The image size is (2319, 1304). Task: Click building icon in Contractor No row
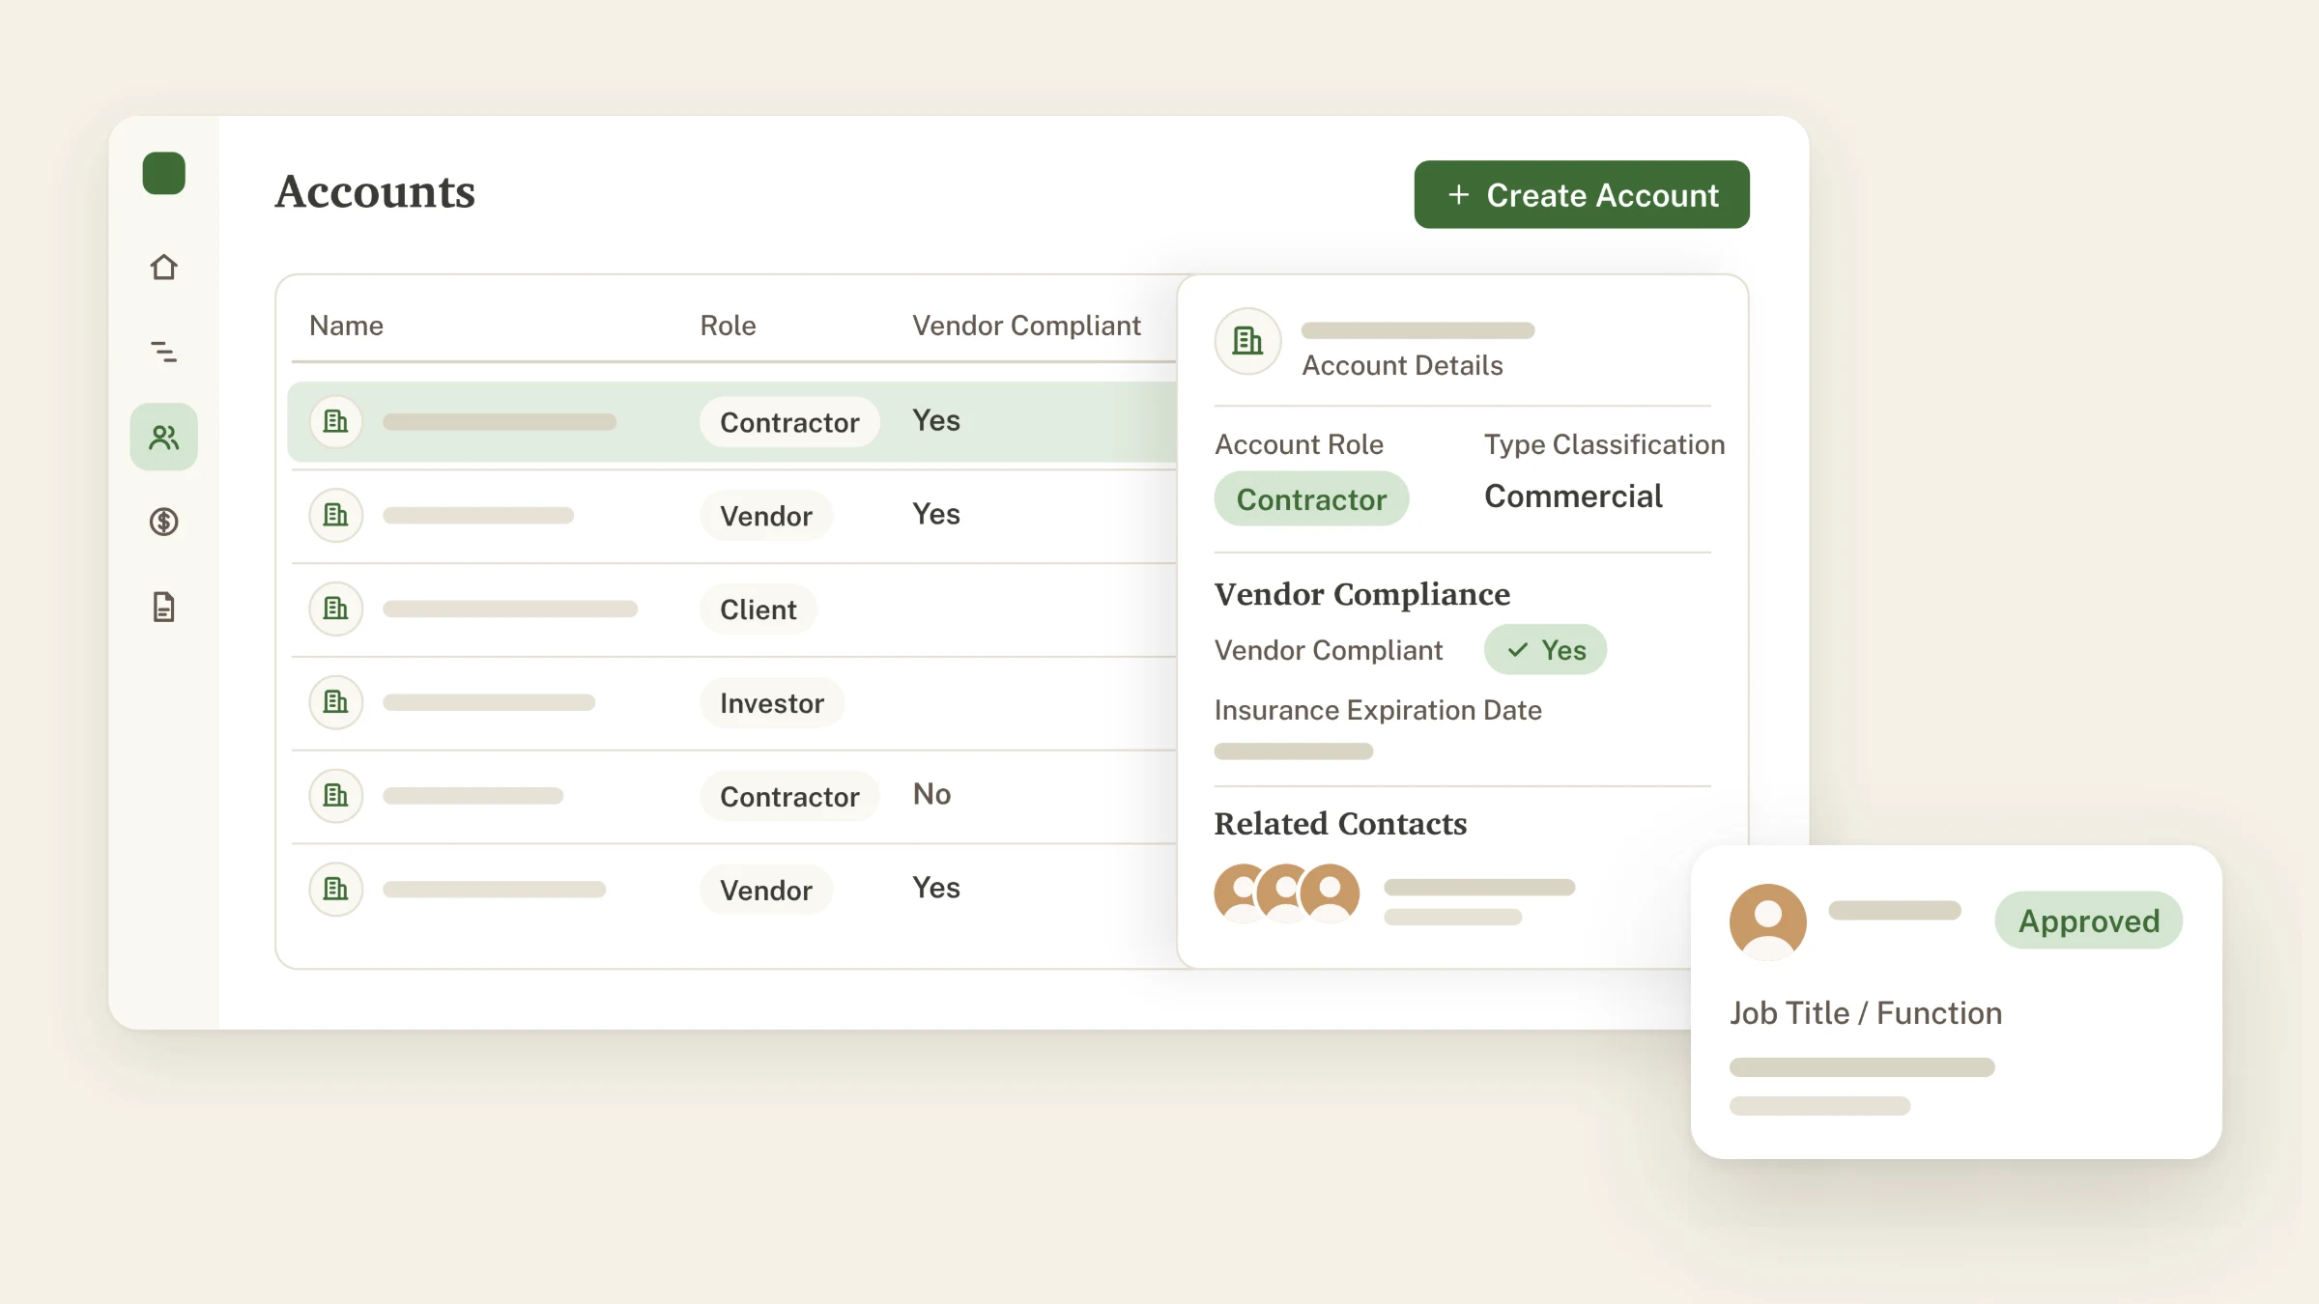pyautogui.click(x=335, y=796)
